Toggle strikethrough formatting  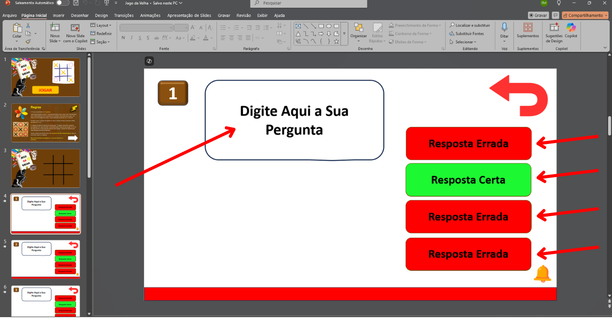point(156,38)
